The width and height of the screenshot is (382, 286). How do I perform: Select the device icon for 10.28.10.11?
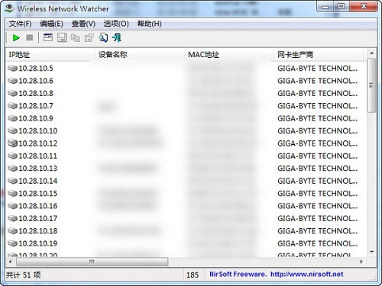(x=12, y=156)
